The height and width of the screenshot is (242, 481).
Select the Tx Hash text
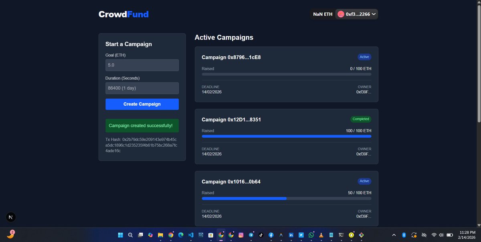(142, 145)
